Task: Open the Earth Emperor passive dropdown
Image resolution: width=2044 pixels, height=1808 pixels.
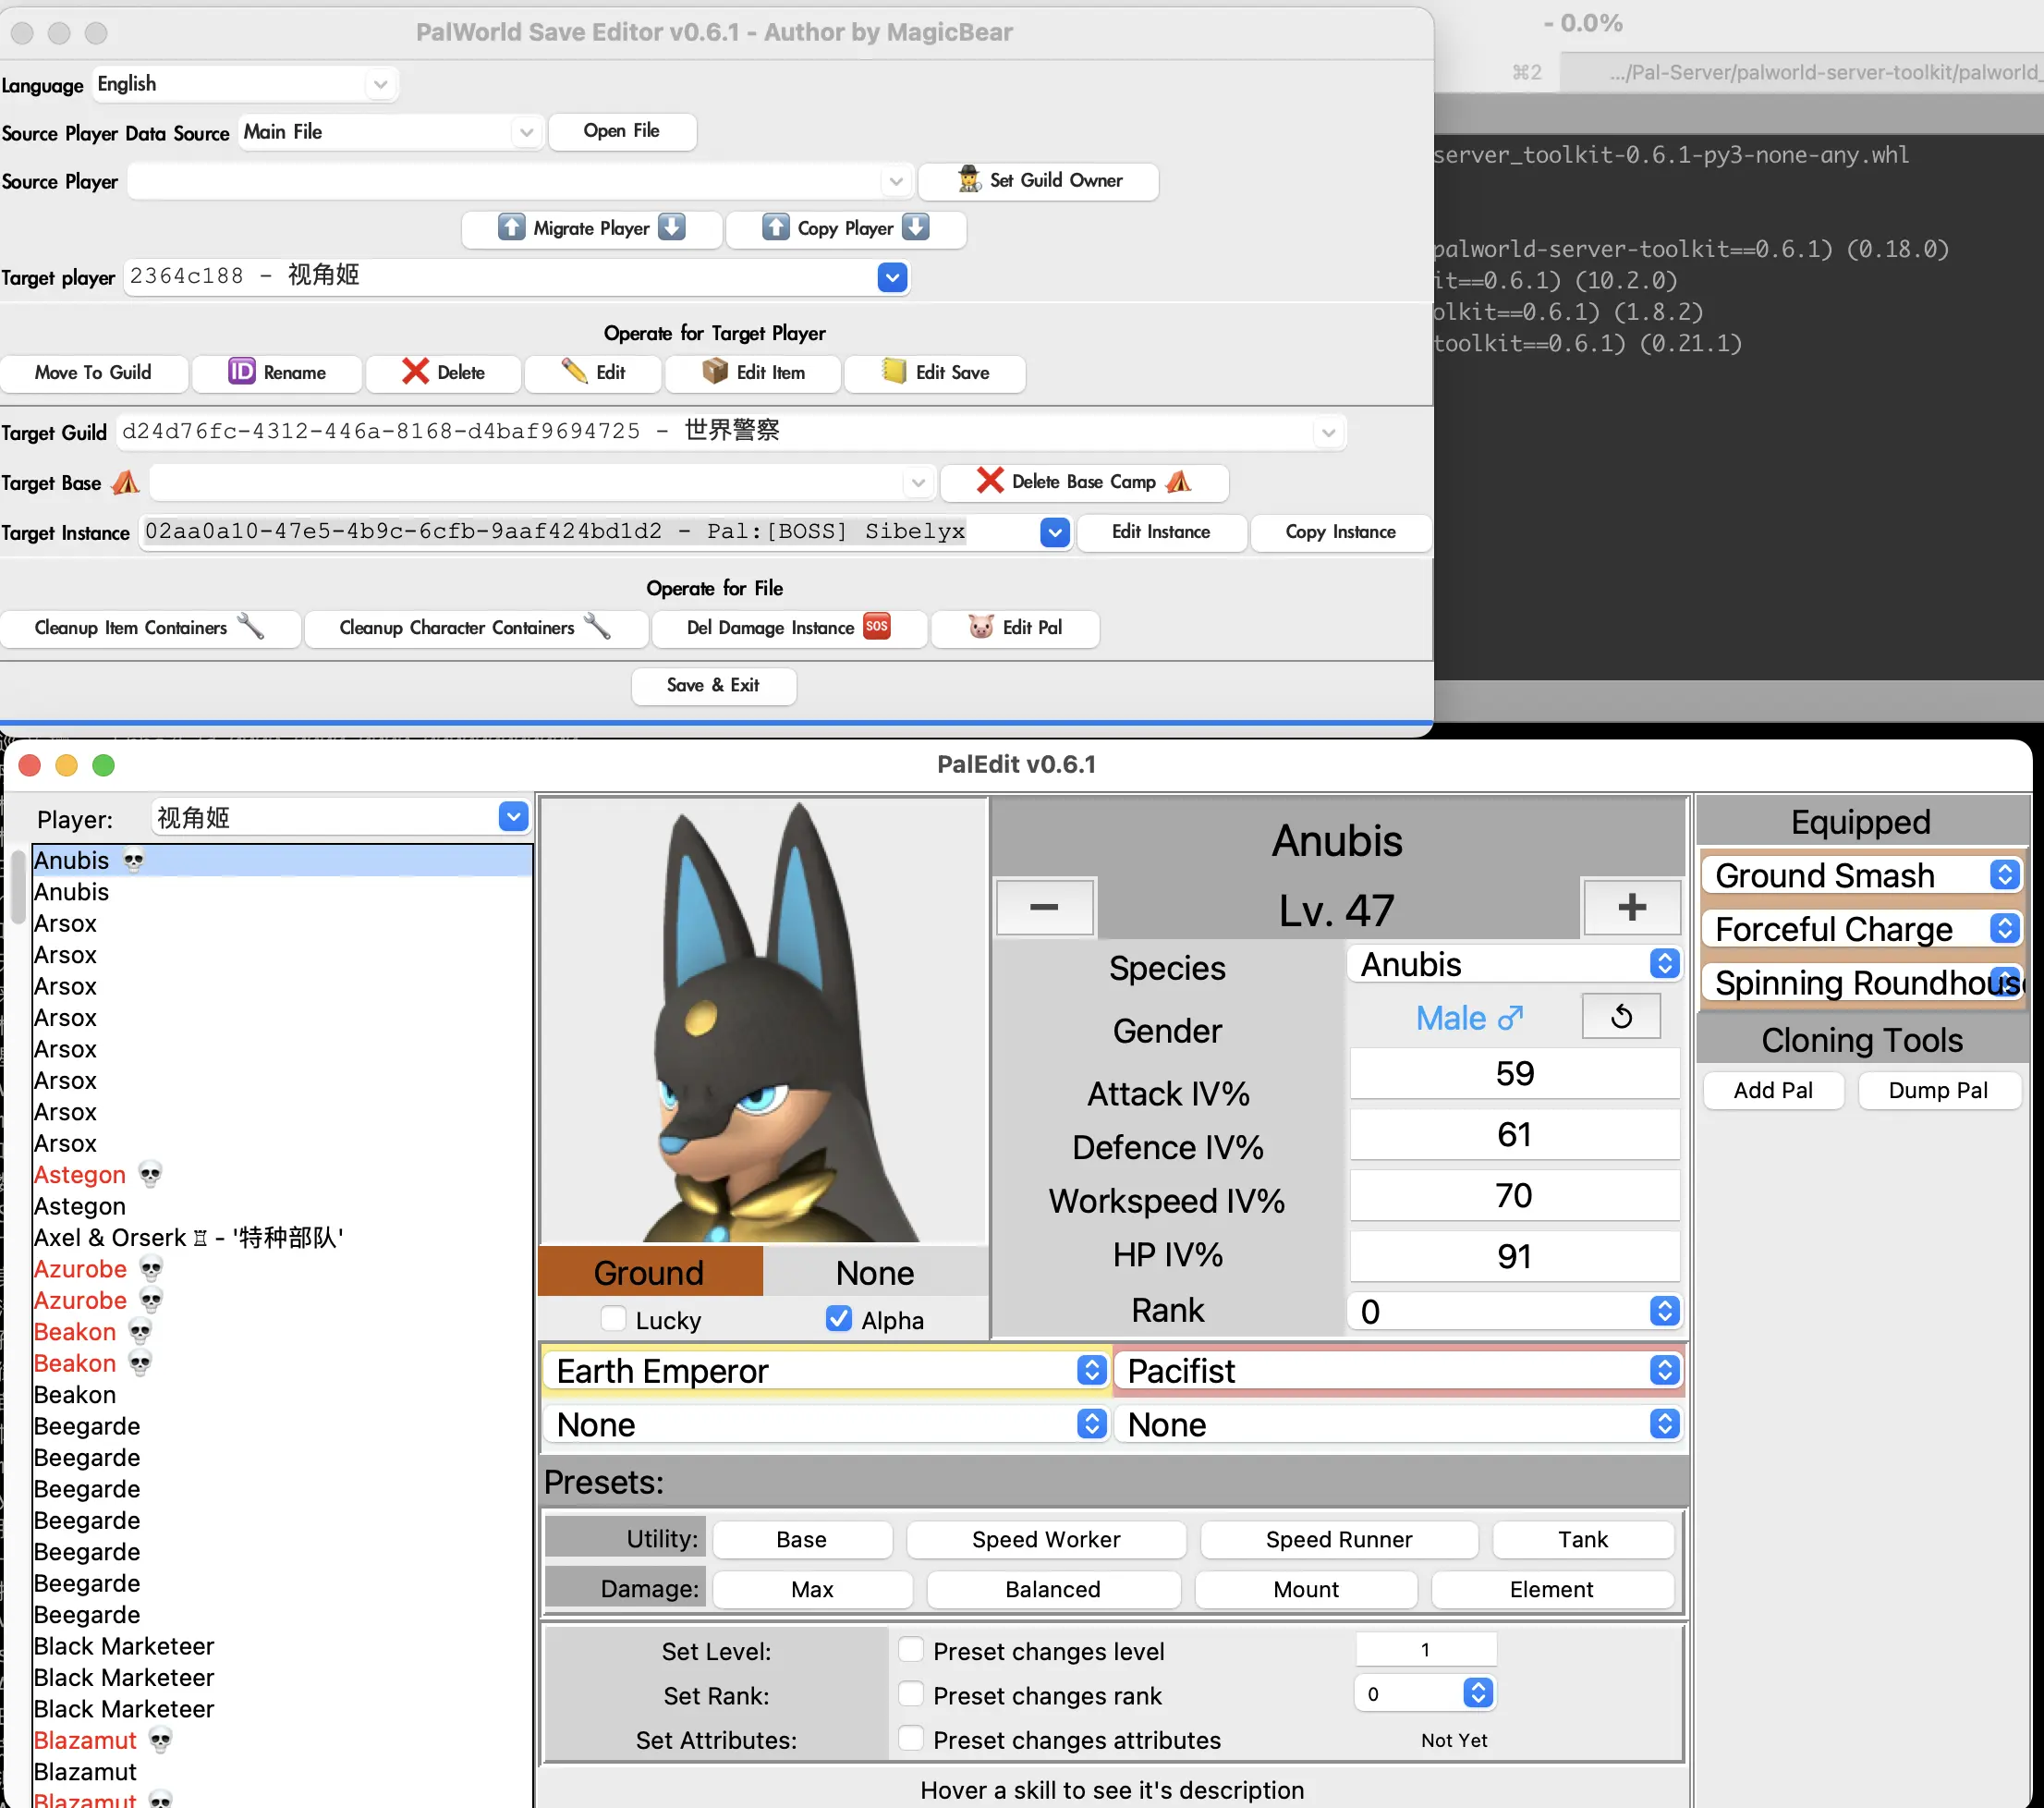Action: (x=826, y=1371)
